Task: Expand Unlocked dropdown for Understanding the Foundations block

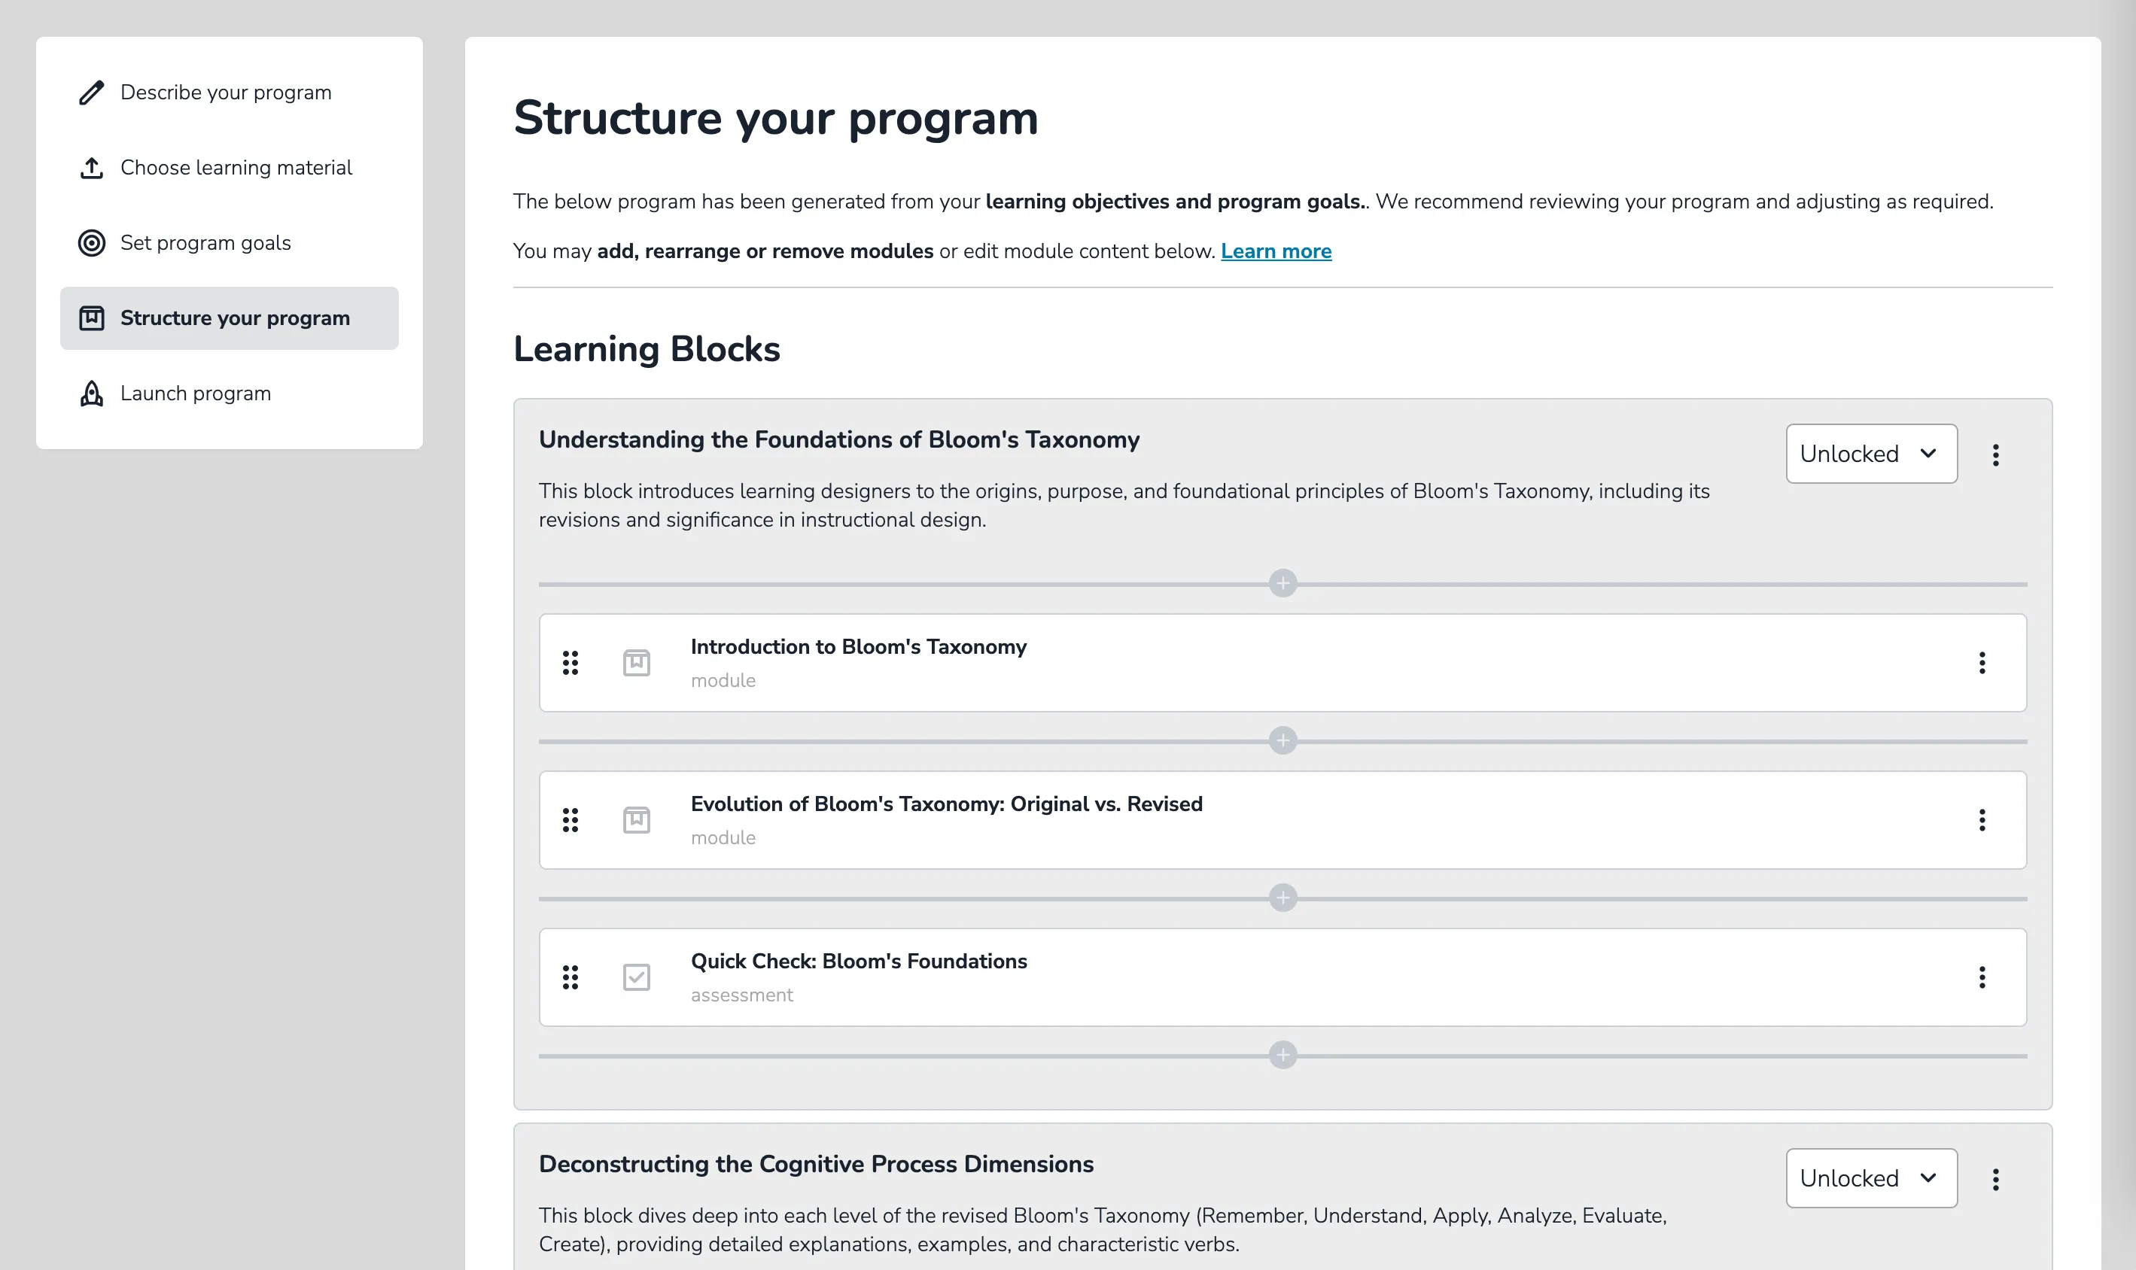Action: pyautogui.click(x=1870, y=454)
